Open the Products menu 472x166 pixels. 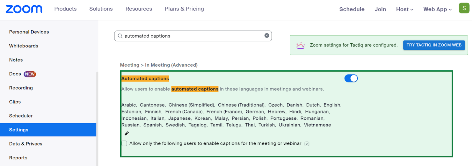click(x=65, y=9)
